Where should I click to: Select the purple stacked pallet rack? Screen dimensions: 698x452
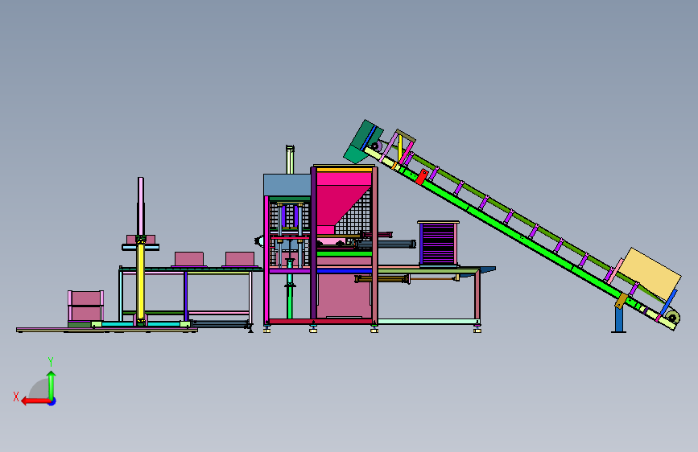click(x=439, y=244)
